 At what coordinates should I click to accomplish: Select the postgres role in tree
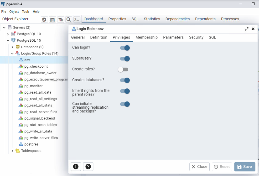click(31, 144)
